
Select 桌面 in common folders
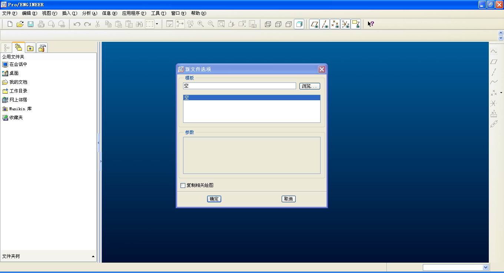pyautogui.click(x=10, y=73)
